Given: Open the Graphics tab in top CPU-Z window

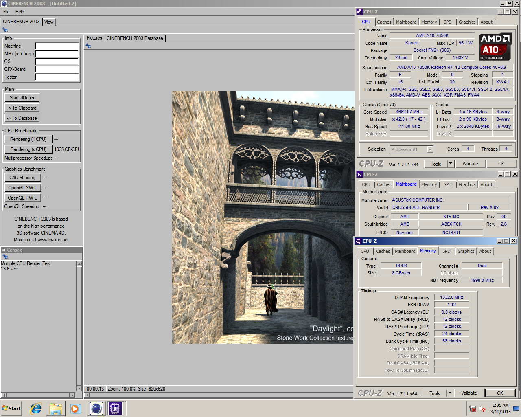Looking at the screenshot, I should tap(467, 22).
